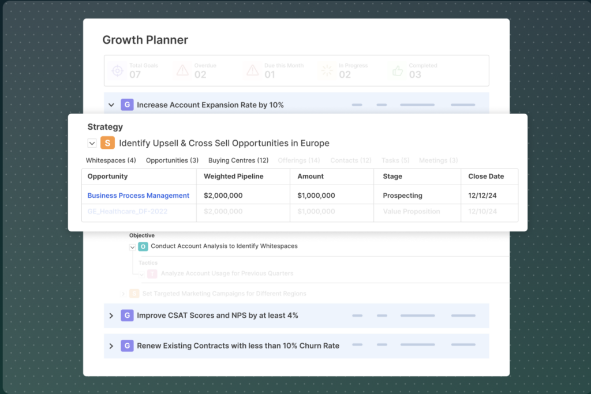The height and width of the screenshot is (394, 591).
Task: Select the Increase Account Expansion Rate by 10% title
Action: pos(210,105)
